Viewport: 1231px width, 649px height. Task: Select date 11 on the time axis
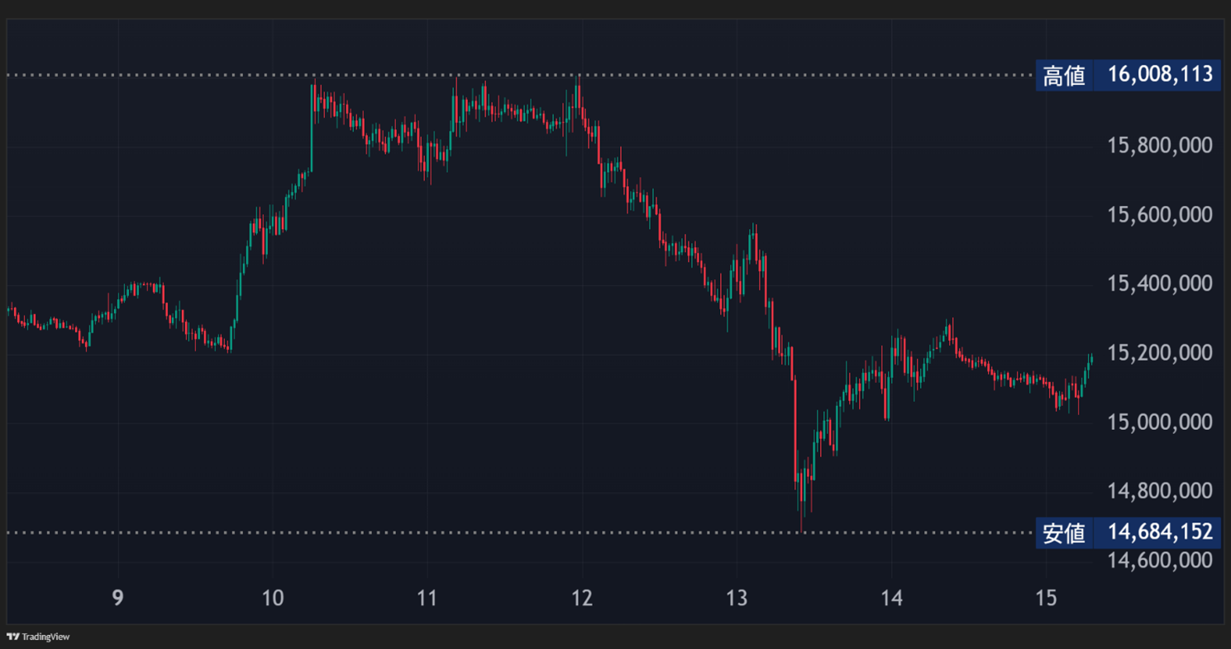[x=427, y=598]
